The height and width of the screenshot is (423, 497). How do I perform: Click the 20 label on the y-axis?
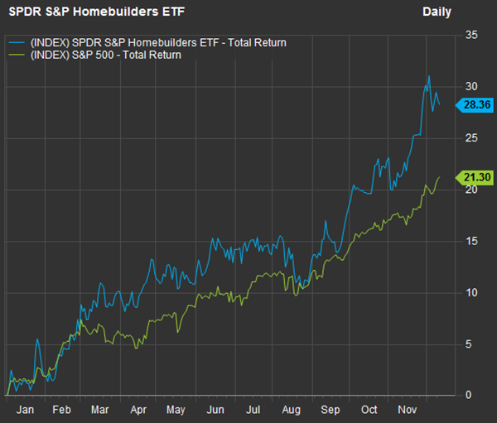click(471, 190)
